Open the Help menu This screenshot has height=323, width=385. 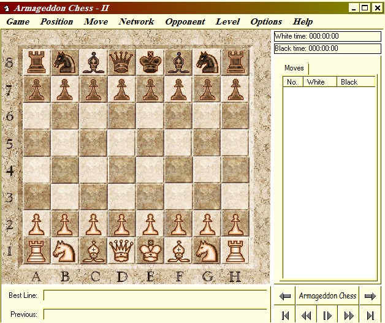point(303,21)
